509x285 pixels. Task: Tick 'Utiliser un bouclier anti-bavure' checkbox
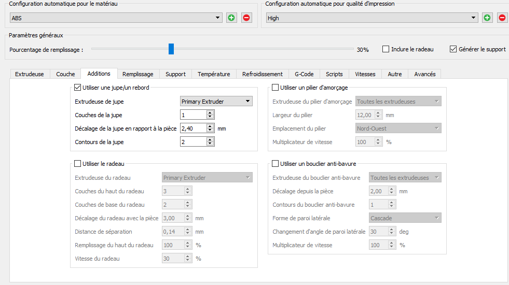pos(276,164)
